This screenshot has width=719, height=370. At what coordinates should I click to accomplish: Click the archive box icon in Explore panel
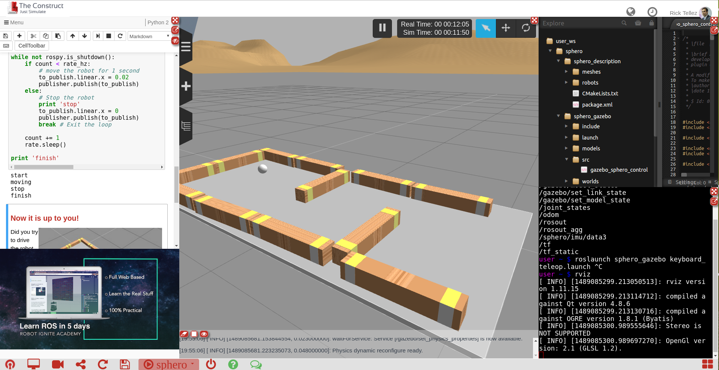pos(638,23)
